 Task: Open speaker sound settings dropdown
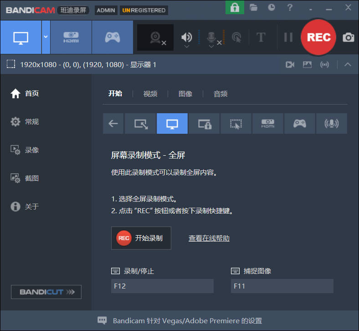(187, 46)
